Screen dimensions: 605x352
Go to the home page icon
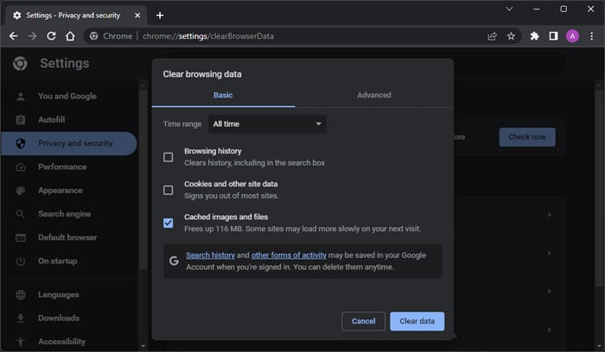tap(70, 36)
